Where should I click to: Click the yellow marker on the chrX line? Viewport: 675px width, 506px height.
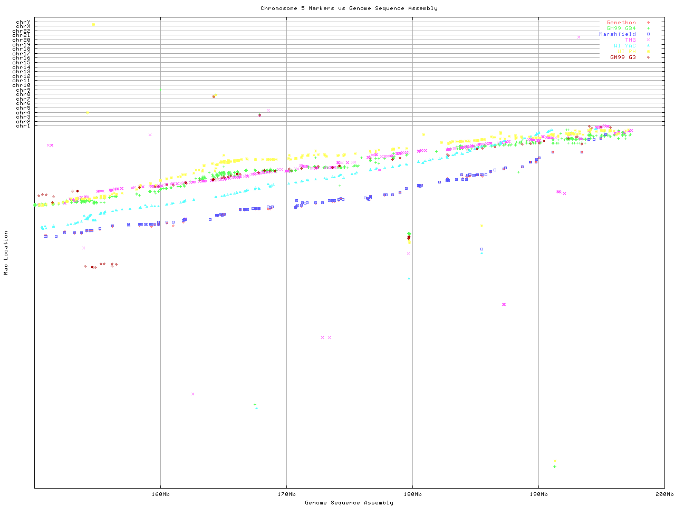(93, 24)
